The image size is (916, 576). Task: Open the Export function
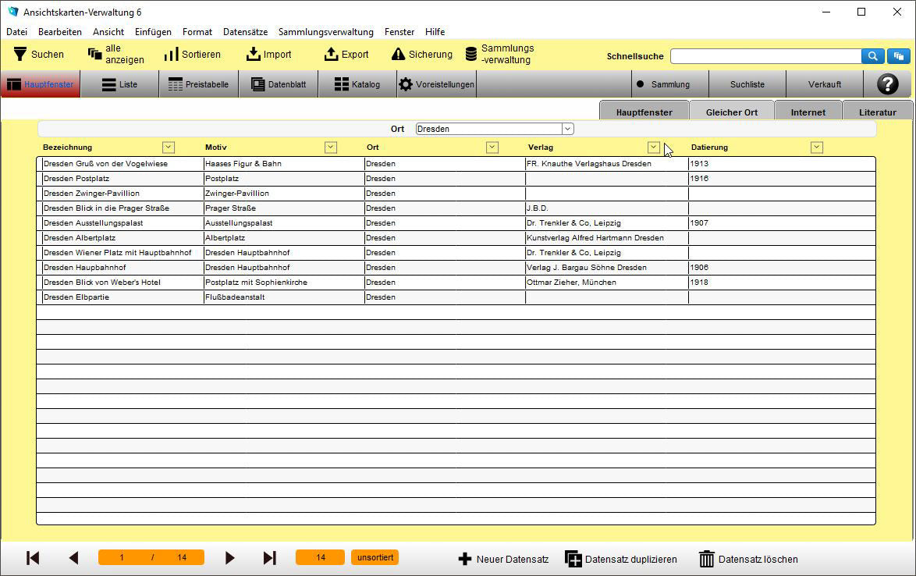coord(331,54)
